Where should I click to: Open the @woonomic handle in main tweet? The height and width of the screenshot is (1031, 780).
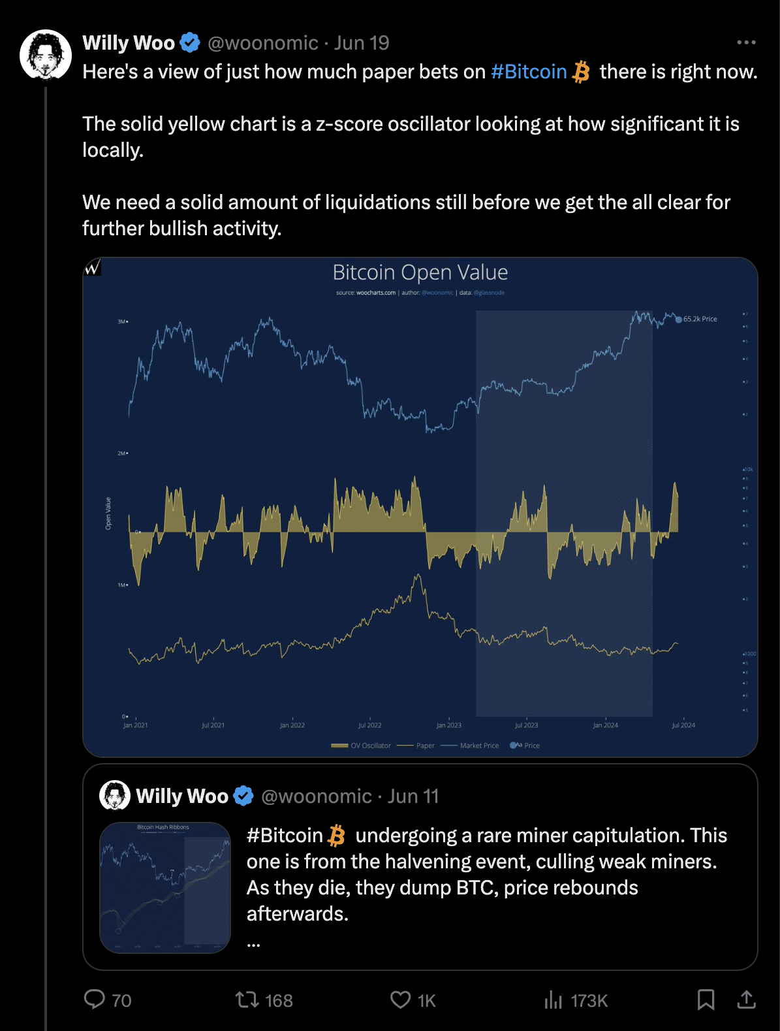(x=263, y=43)
